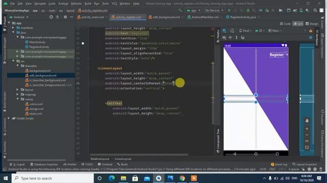The height and width of the screenshot is (183, 327).
Task: Open the AVD Manager phone icon
Action: tap(301, 10)
